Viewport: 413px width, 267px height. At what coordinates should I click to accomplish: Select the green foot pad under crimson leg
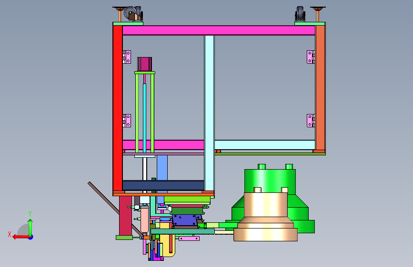(124, 238)
